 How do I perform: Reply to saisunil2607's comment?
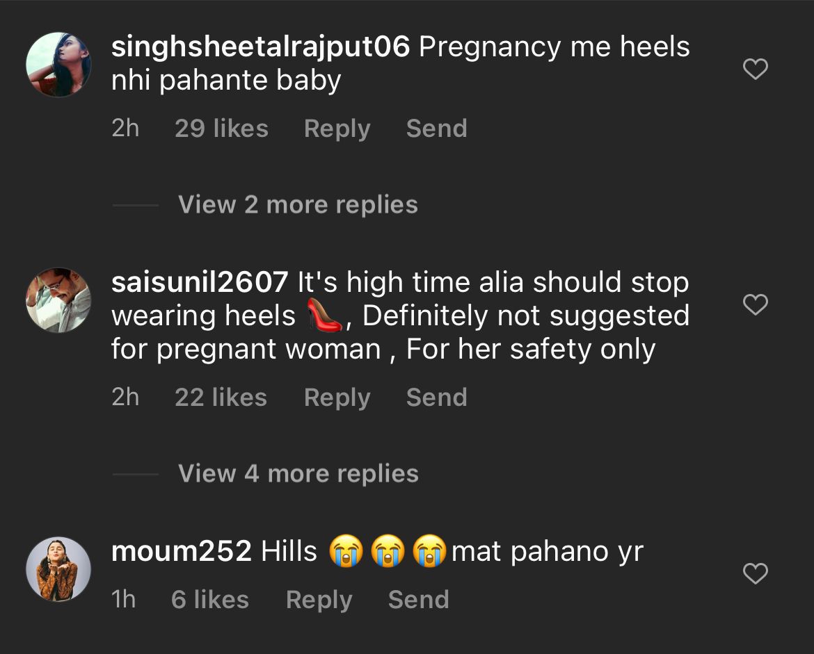(x=337, y=398)
